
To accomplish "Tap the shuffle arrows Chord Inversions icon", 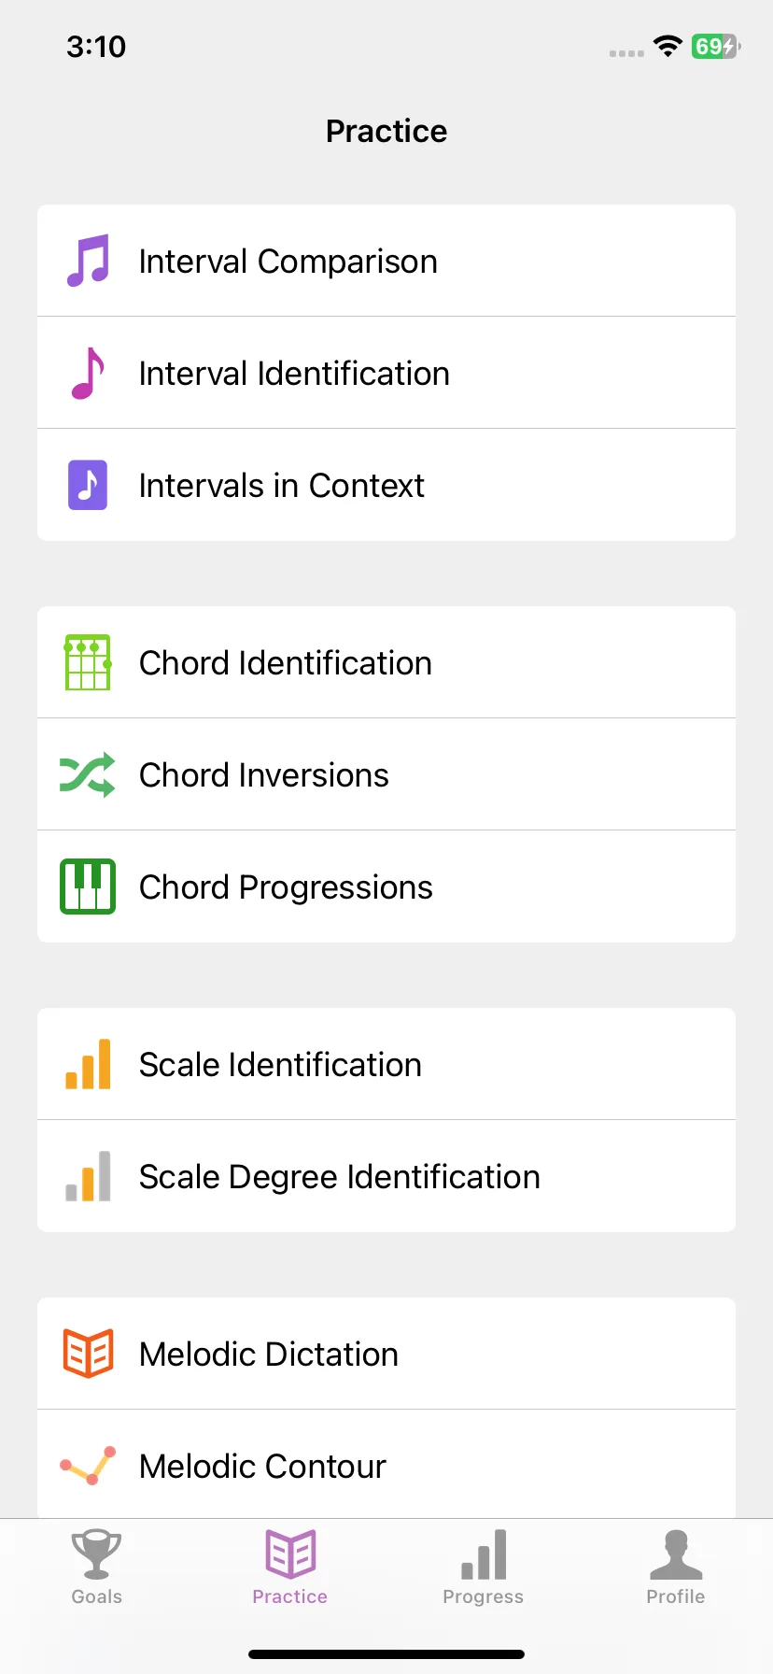I will pos(88,774).
